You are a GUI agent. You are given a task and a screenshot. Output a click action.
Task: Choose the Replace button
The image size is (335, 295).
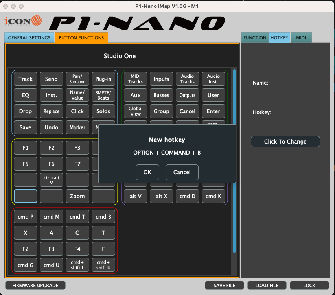coord(51,111)
